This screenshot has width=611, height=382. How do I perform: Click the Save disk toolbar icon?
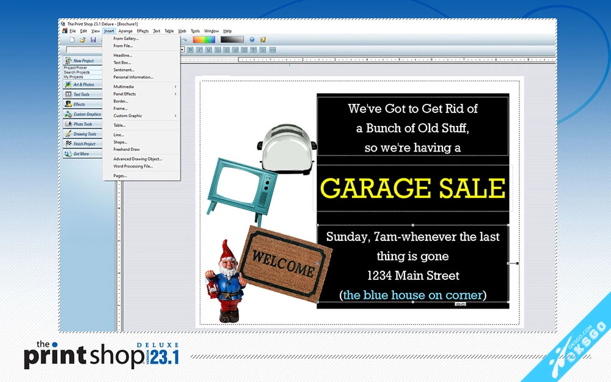click(93, 40)
